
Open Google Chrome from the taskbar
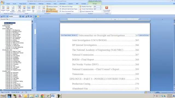[x=42, y=96]
